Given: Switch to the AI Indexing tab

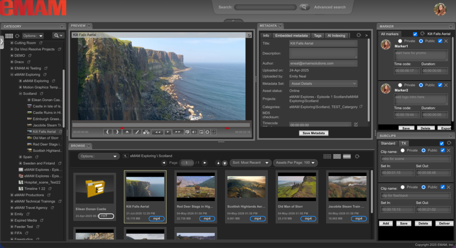Looking at the screenshot, I should coord(337,36).
